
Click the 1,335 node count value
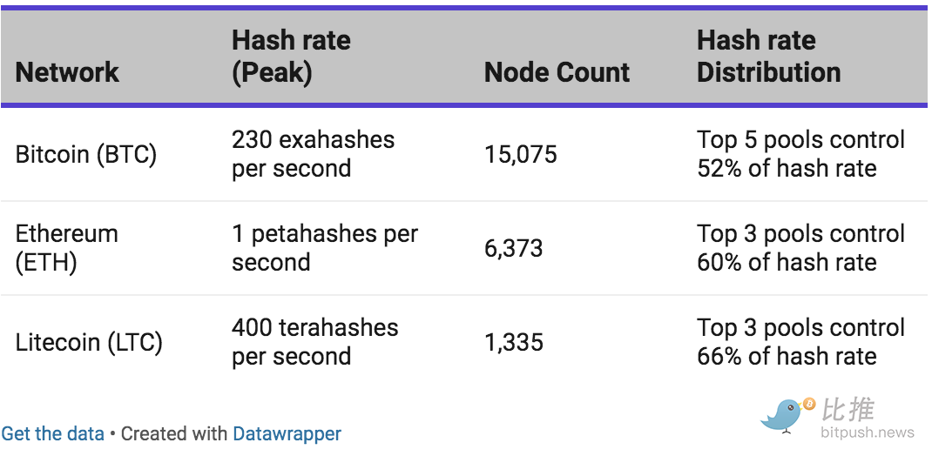[x=514, y=343]
